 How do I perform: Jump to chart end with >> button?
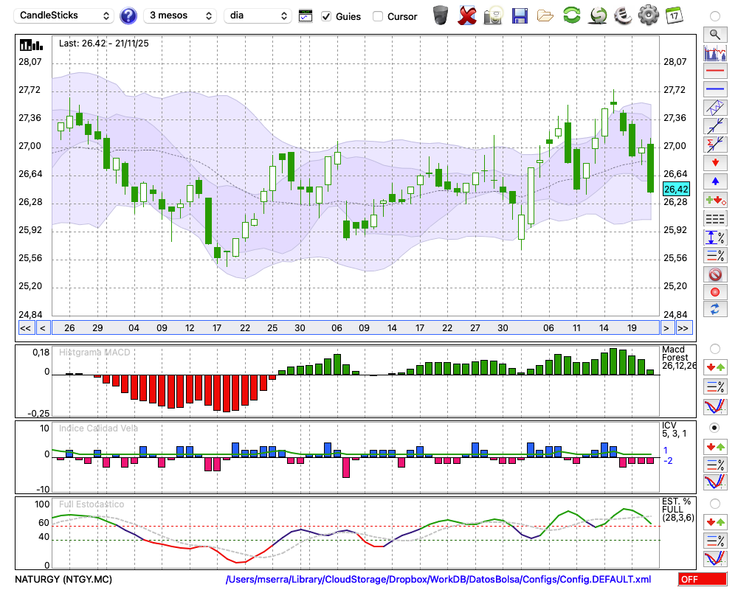[x=684, y=328]
